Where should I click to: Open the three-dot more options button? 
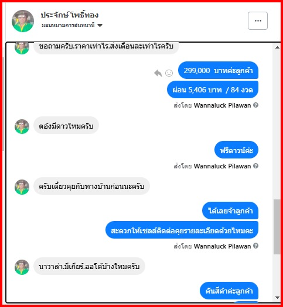tap(257, 20)
